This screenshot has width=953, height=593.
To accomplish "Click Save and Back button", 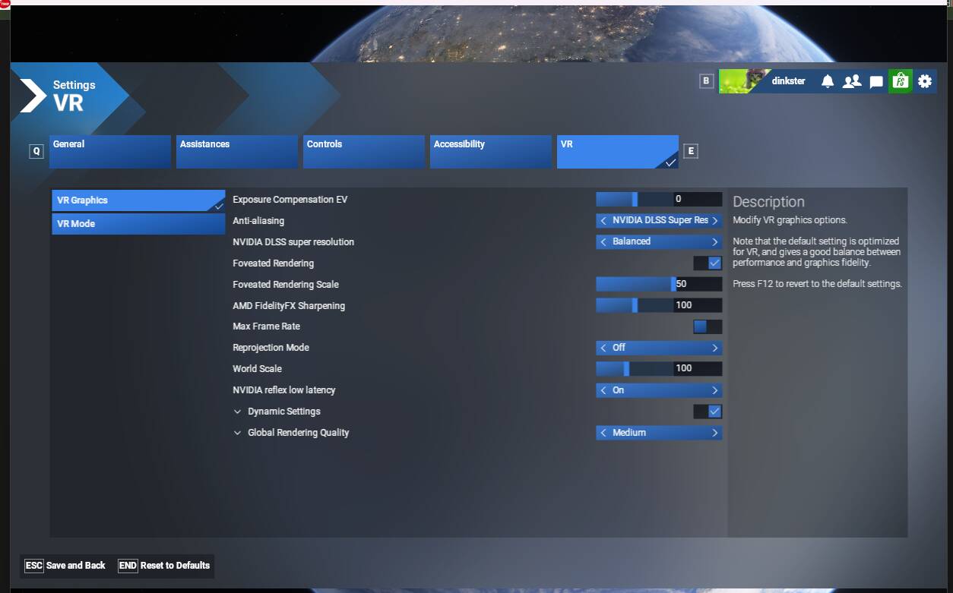I will point(65,566).
